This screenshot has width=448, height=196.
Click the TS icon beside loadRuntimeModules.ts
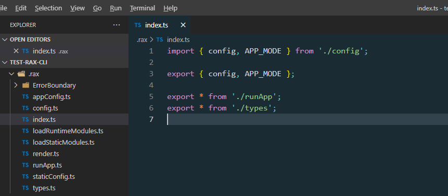click(x=25, y=131)
